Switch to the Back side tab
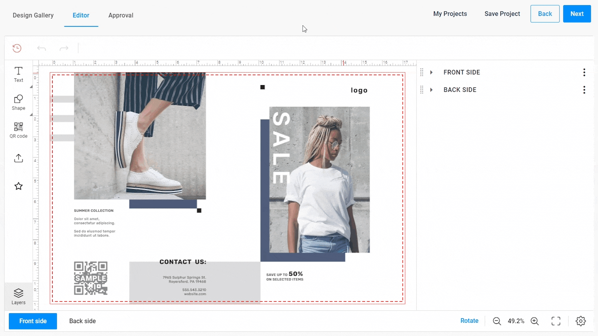This screenshot has width=598, height=336. coord(82,321)
